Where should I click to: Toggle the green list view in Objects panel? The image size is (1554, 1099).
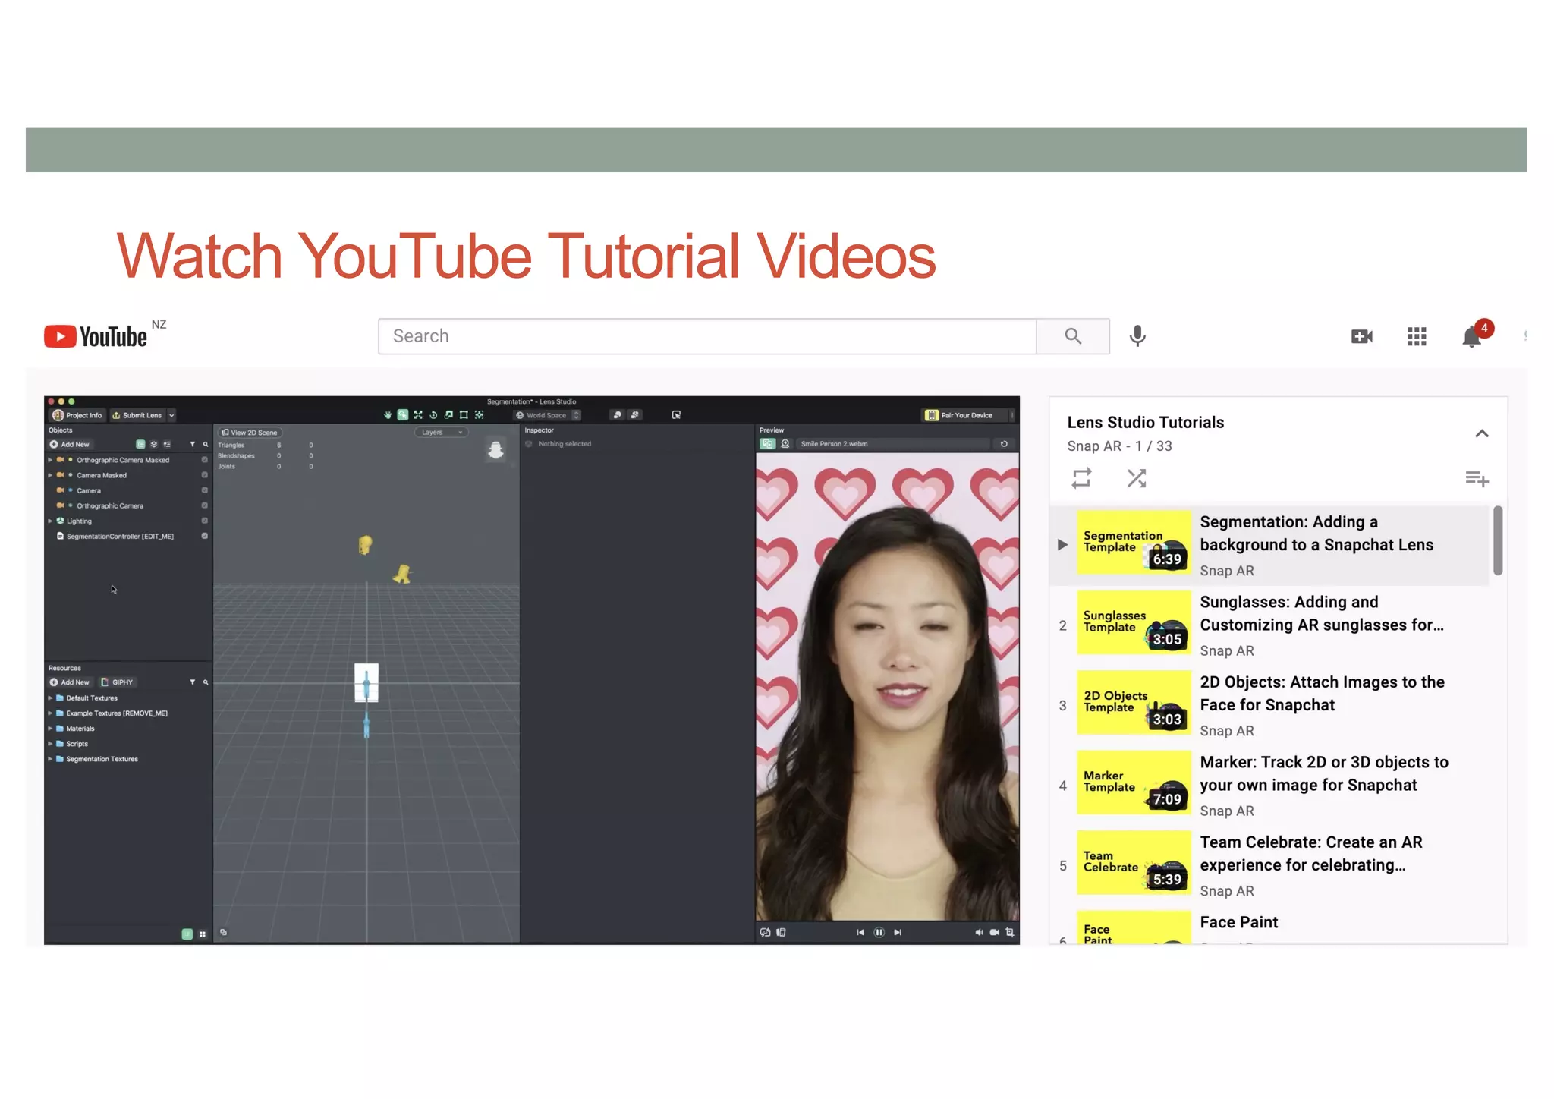click(x=140, y=445)
